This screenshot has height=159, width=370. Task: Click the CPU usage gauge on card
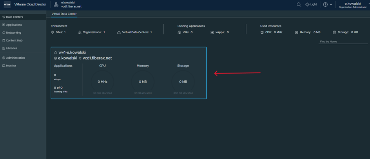tap(102, 81)
